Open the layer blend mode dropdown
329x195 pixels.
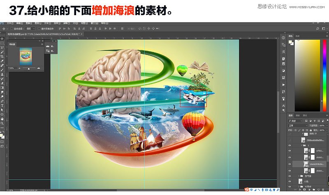pos(298,126)
